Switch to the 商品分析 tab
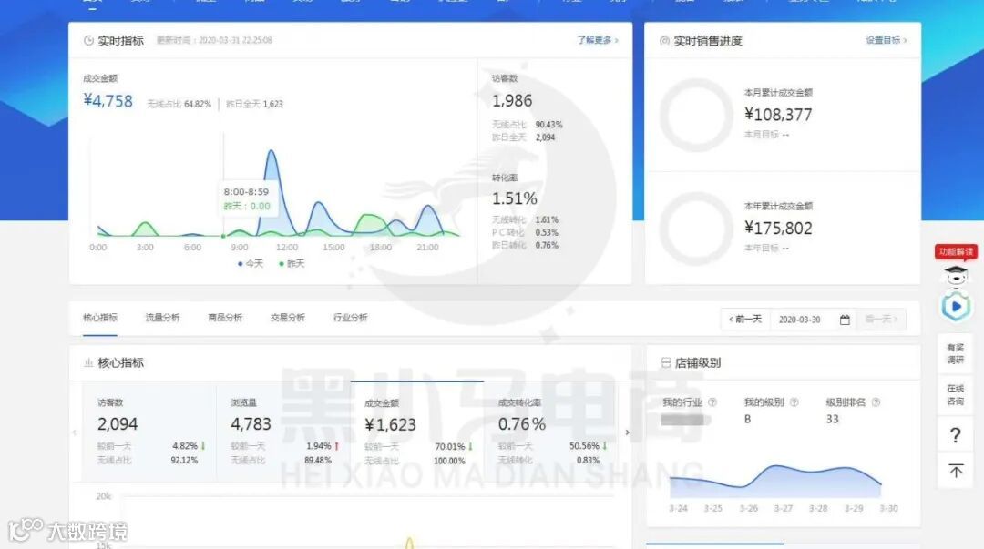This screenshot has width=984, height=549. (225, 318)
